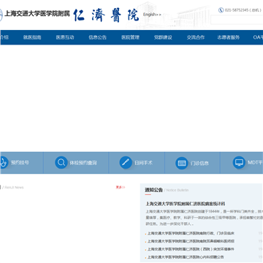Click the featured notice summary mentioning 1844年

click(205, 218)
